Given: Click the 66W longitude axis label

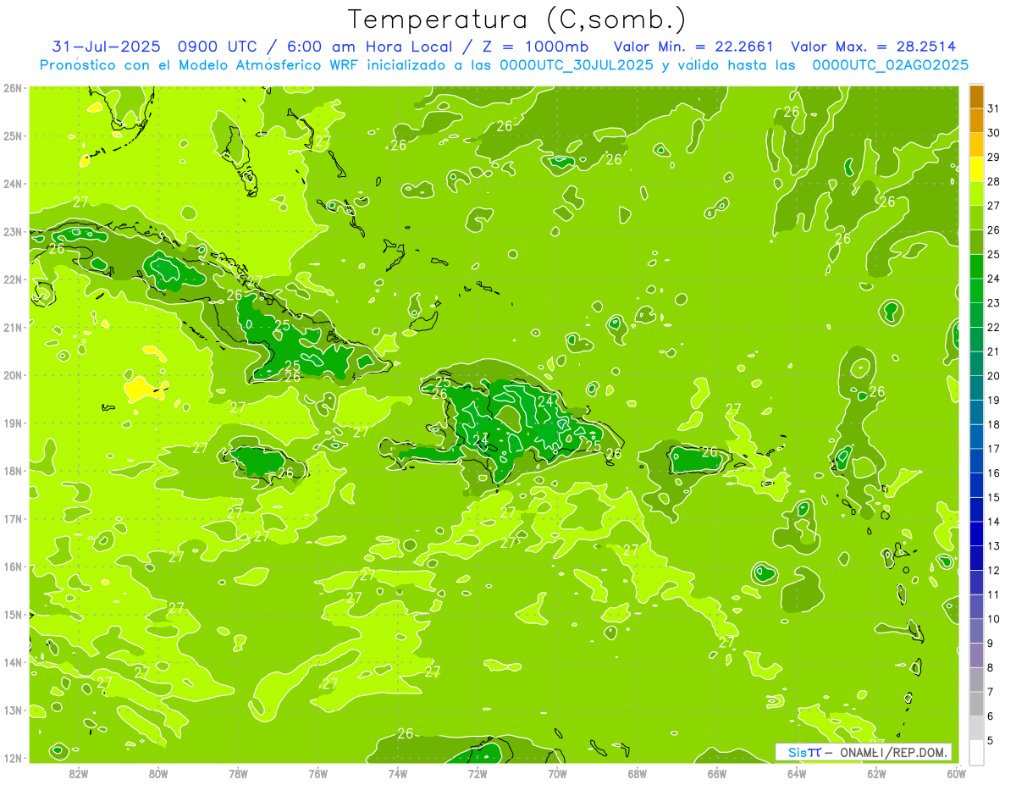Looking at the screenshot, I should pyautogui.click(x=717, y=772).
